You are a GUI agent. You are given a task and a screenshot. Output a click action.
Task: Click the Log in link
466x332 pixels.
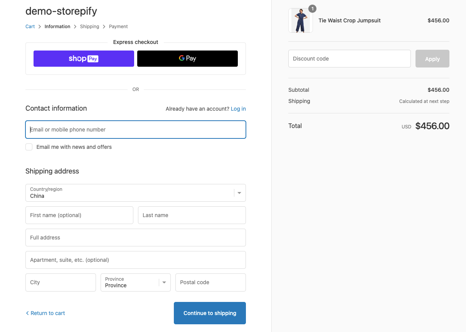(x=238, y=109)
